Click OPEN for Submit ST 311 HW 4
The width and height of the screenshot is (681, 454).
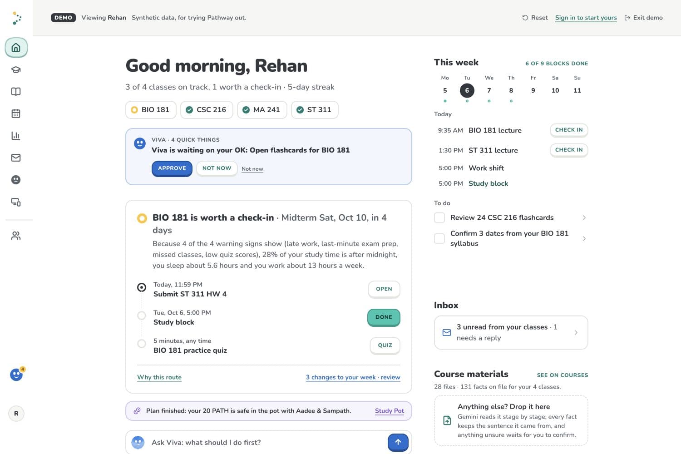pyautogui.click(x=384, y=289)
